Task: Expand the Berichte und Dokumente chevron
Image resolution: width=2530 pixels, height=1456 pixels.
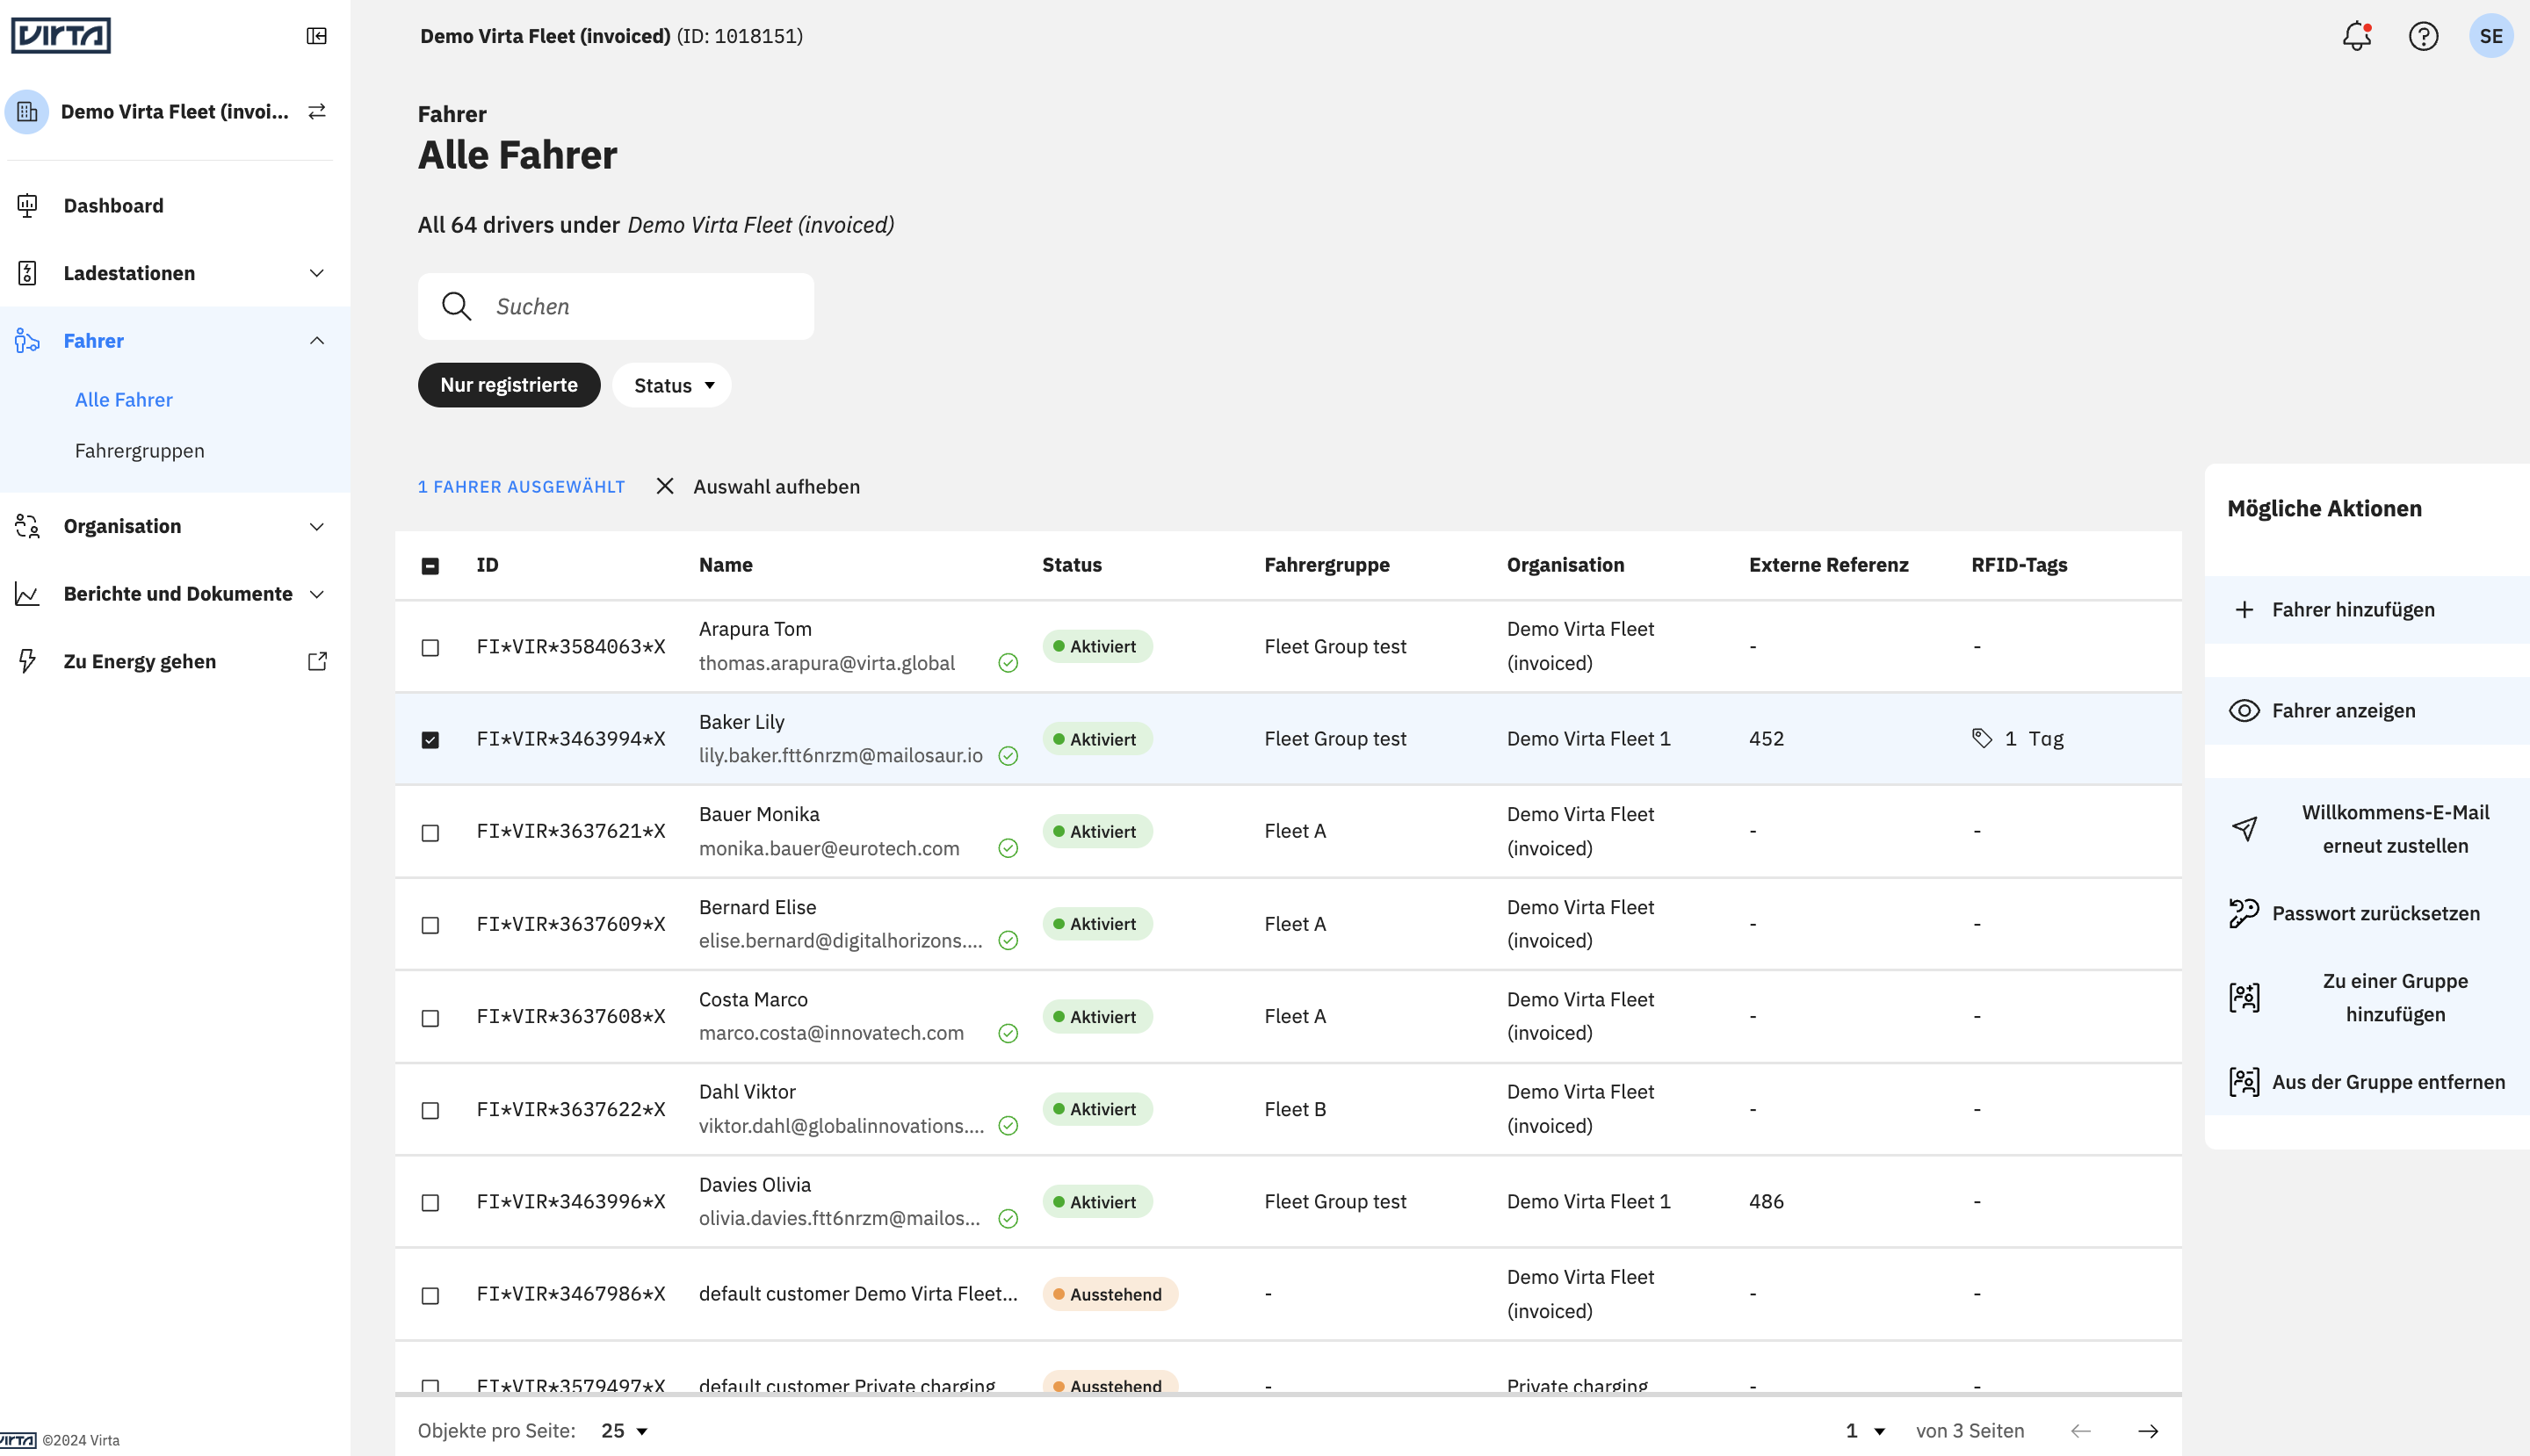Action: pyautogui.click(x=316, y=594)
